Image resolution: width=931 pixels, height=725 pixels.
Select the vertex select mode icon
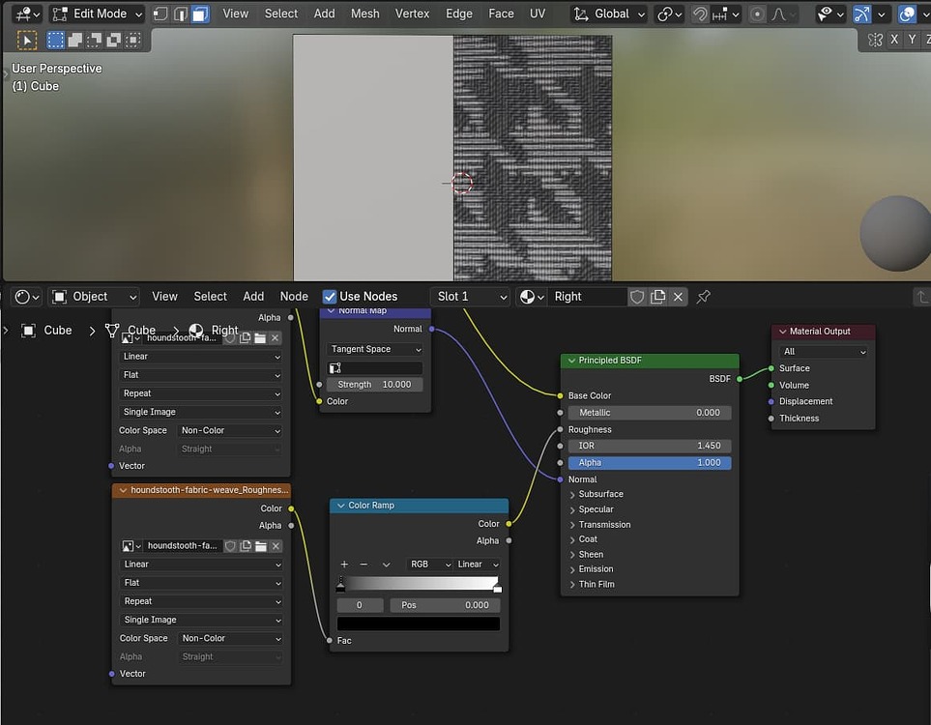point(160,14)
